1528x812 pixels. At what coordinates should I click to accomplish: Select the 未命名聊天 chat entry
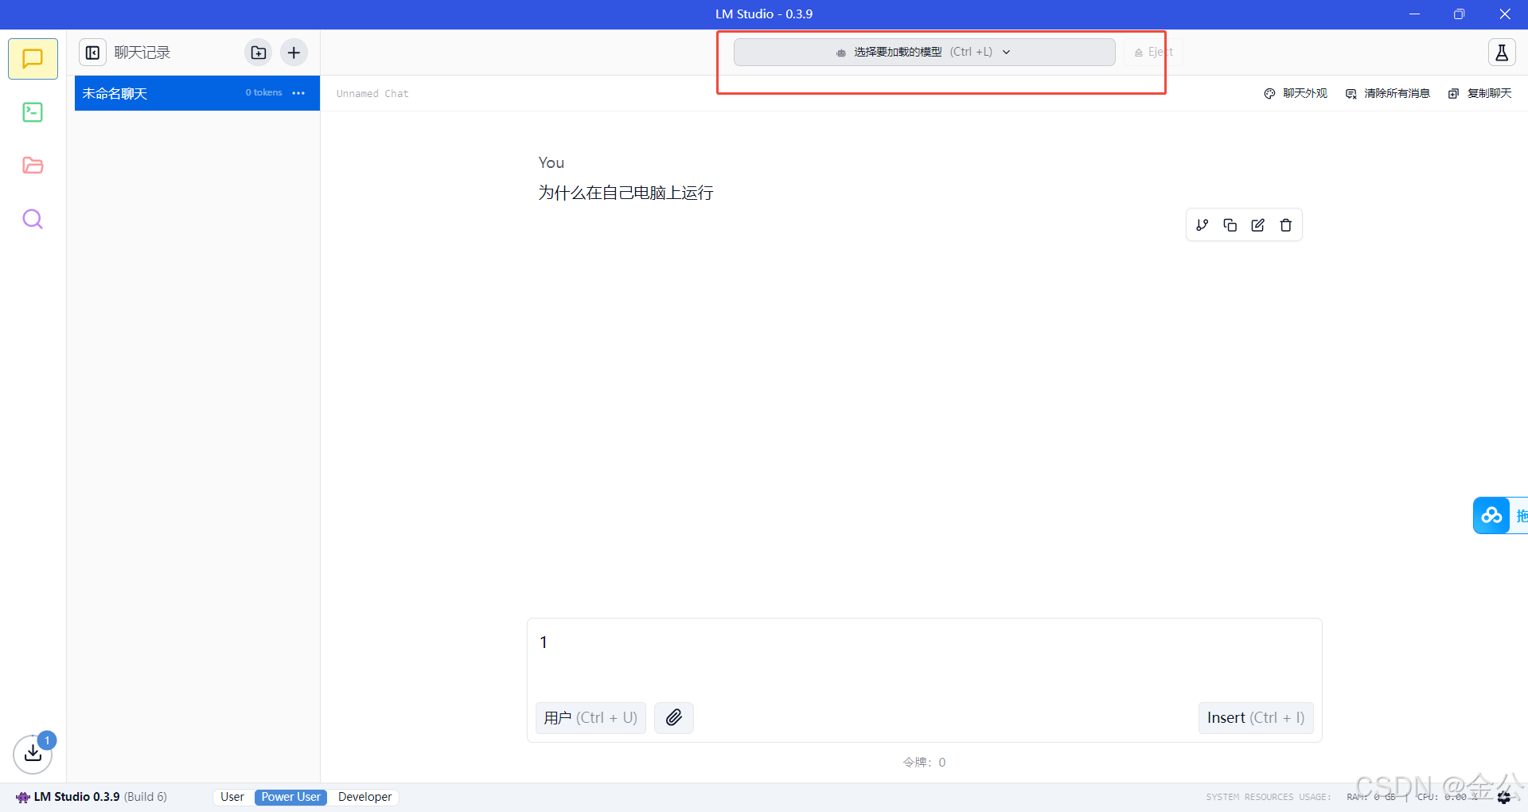197,93
